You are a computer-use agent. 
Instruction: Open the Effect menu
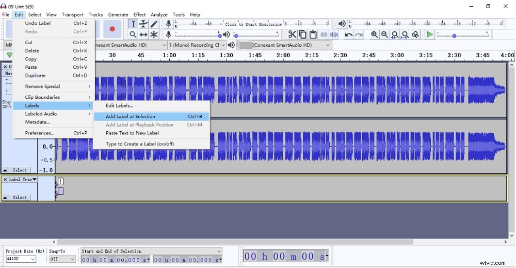[x=139, y=14]
